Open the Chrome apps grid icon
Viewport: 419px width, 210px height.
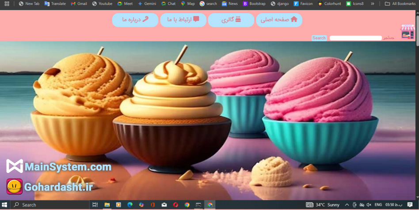click(7, 4)
